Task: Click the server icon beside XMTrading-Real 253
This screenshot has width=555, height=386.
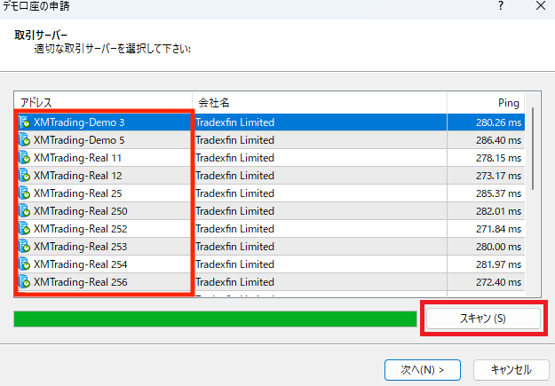Action: (25, 247)
